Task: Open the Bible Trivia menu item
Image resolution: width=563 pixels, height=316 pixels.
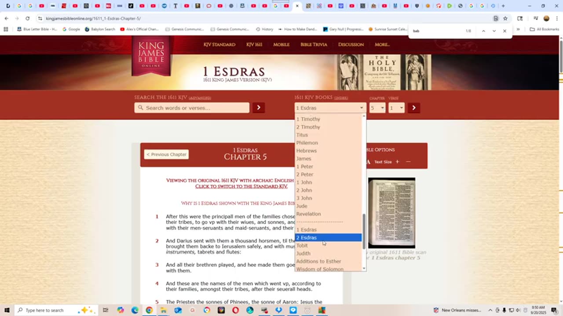Action: click(314, 44)
